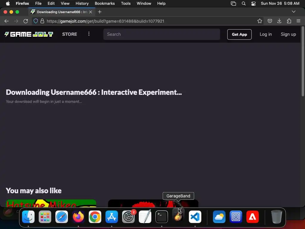Launch Adobe app from the dock

(x=253, y=216)
